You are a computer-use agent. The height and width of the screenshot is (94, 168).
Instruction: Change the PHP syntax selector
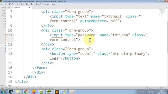[161, 88]
